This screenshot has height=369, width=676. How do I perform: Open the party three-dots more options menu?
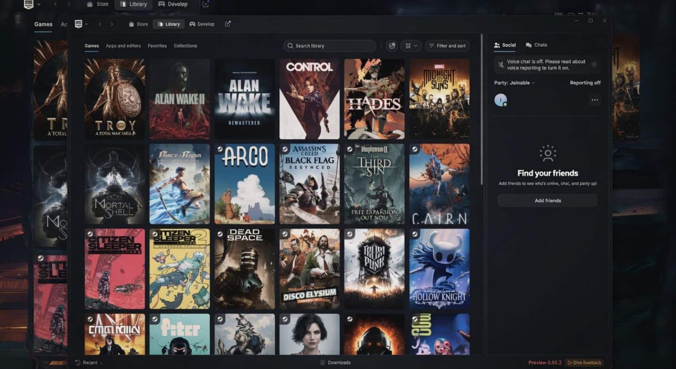pyautogui.click(x=595, y=100)
